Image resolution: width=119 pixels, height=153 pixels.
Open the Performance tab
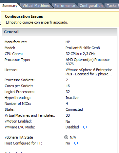[x=65, y=6]
